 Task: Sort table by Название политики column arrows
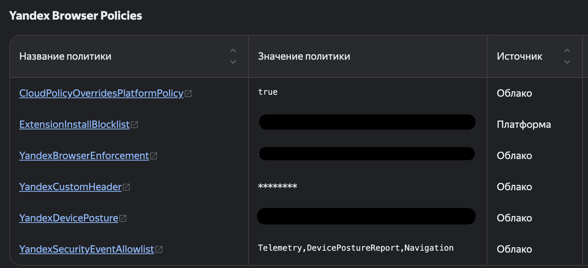coord(233,56)
